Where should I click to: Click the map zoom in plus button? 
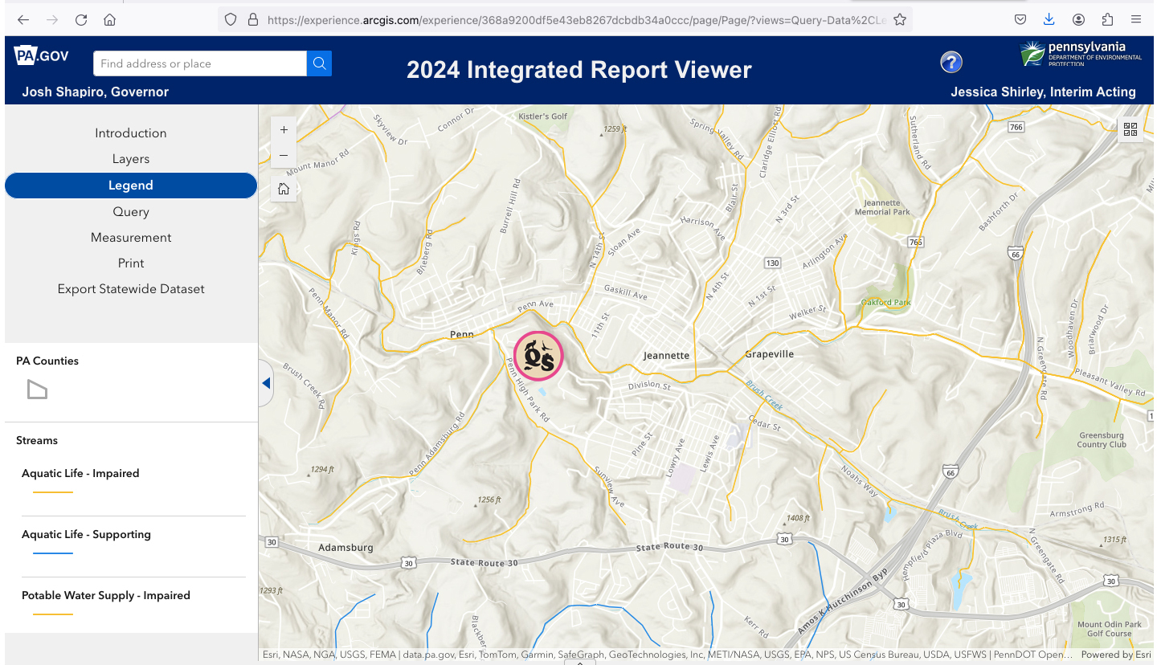[x=284, y=130]
